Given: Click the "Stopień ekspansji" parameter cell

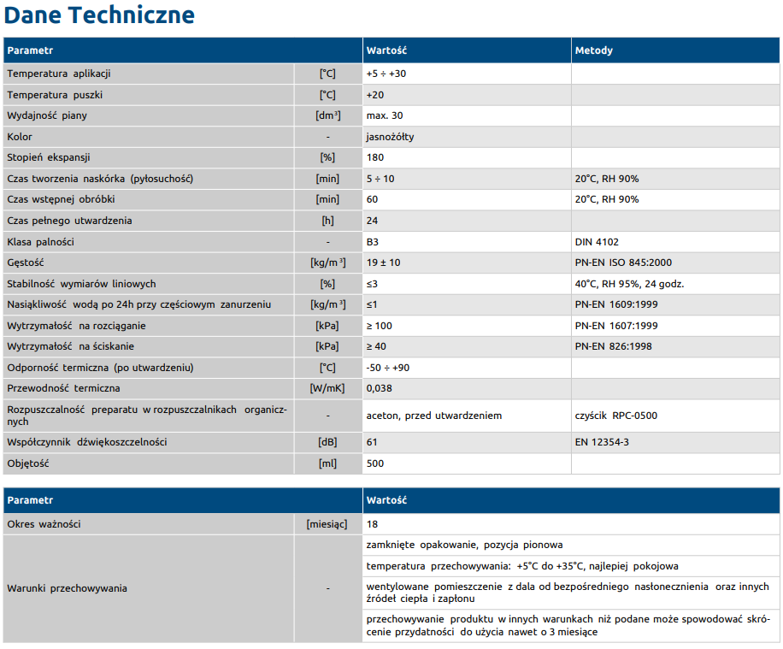Looking at the screenshot, I should click(49, 157).
